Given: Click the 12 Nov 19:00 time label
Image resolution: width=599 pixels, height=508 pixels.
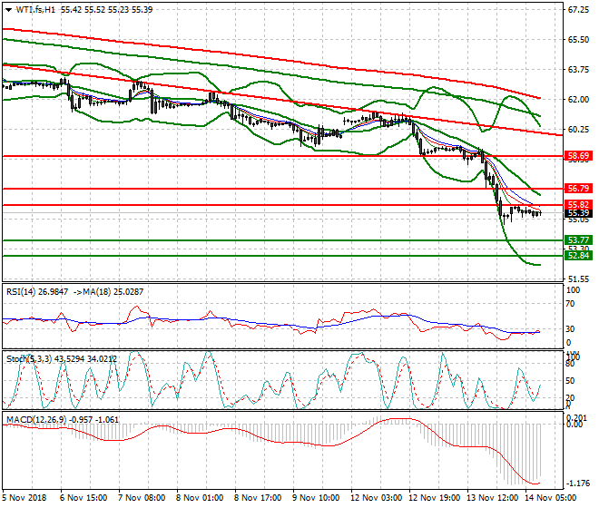Looking at the screenshot, I should [434, 498].
